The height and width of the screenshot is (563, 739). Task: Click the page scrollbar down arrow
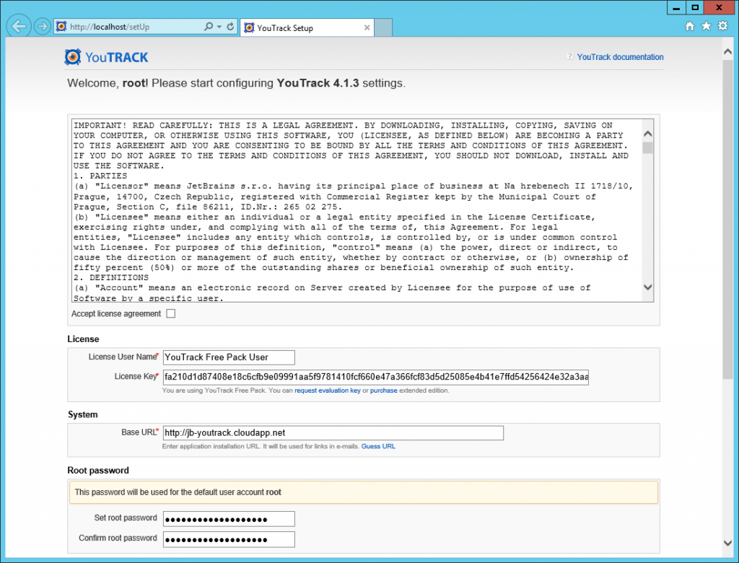tap(727, 544)
